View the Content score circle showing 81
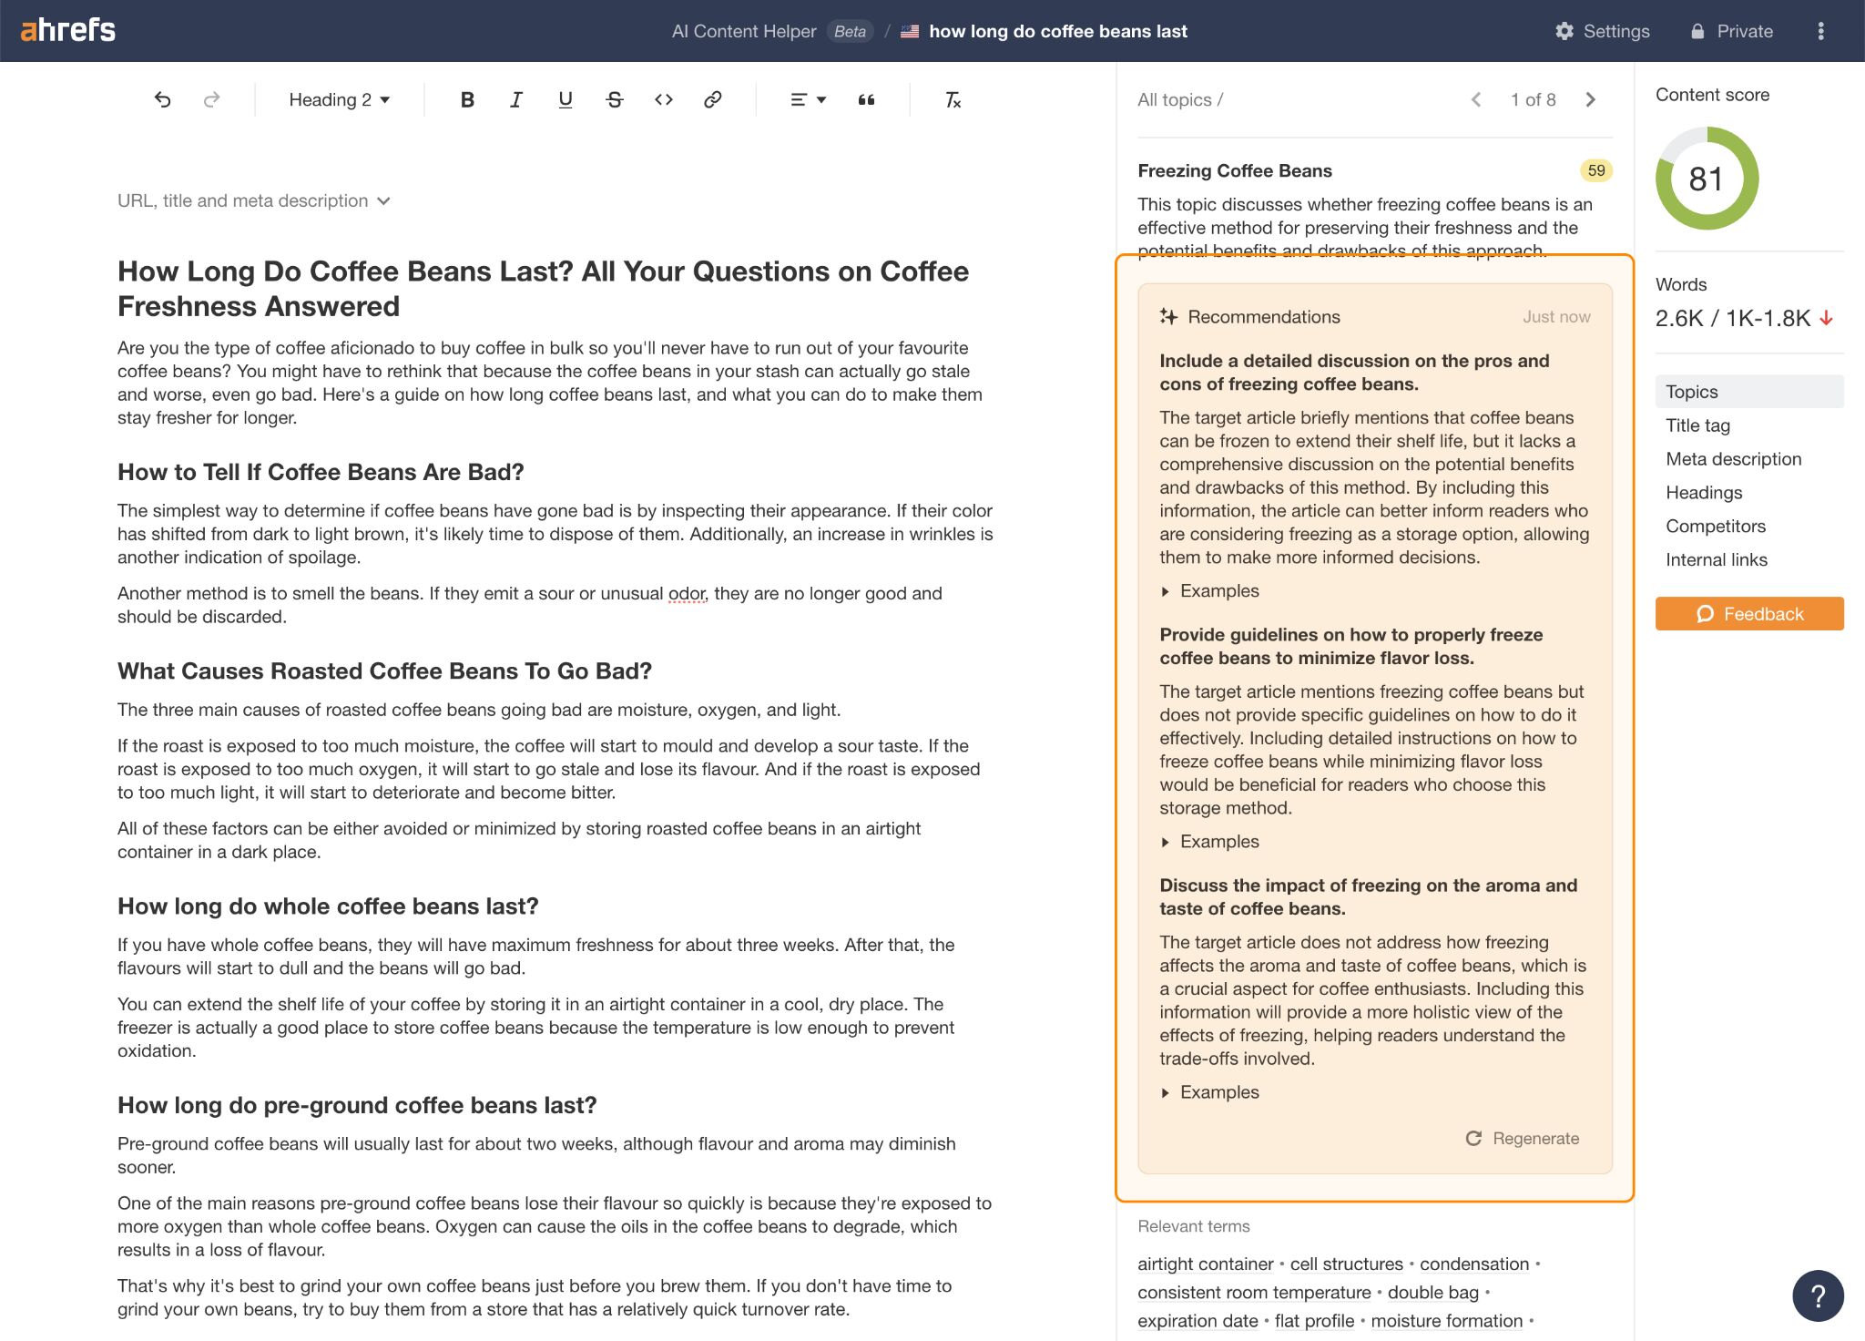This screenshot has height=1341, width=1865. [x=1706, y=179]
